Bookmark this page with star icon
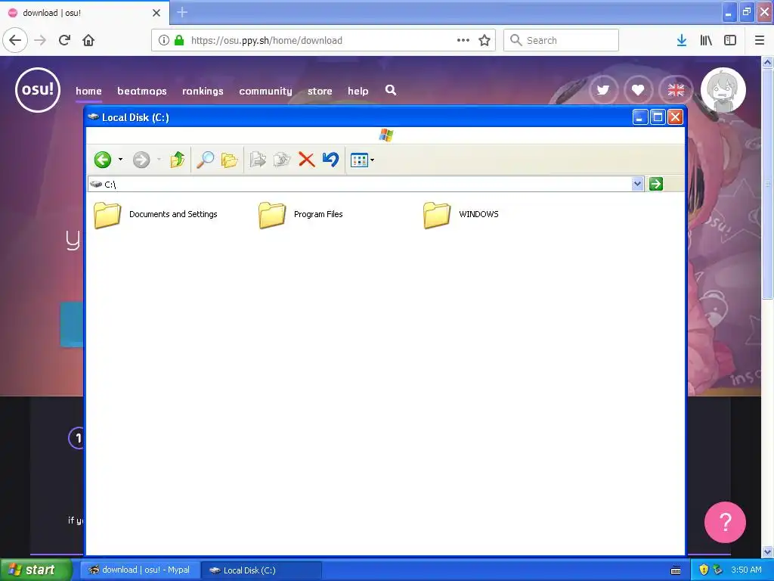This screenshot has width=774, height=581. tap(485, 40)
